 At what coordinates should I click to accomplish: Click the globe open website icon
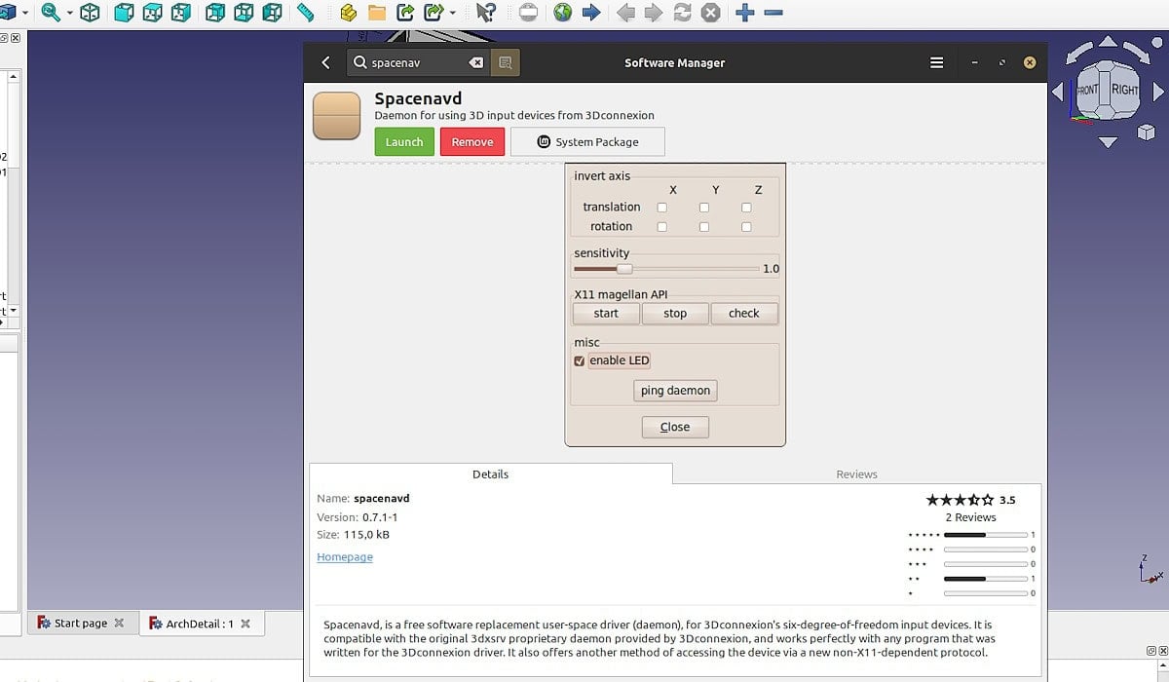pyautogui.click(x=562, y=13)
